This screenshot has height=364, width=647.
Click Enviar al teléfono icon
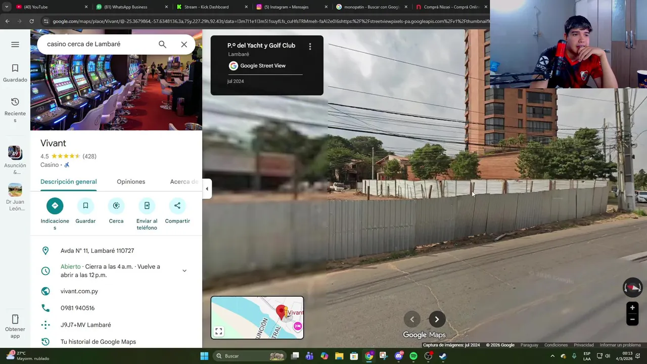coord(147,205)
